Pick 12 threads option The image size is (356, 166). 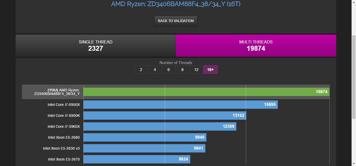(x=197, y=69)
